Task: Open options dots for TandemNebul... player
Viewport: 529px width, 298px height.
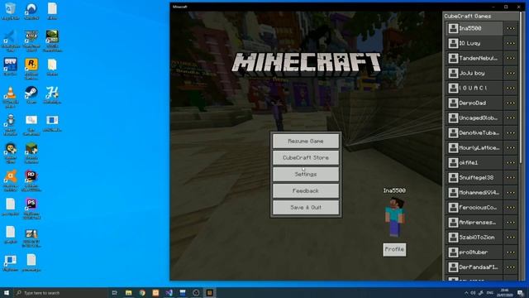Action: tap(511, 58)
